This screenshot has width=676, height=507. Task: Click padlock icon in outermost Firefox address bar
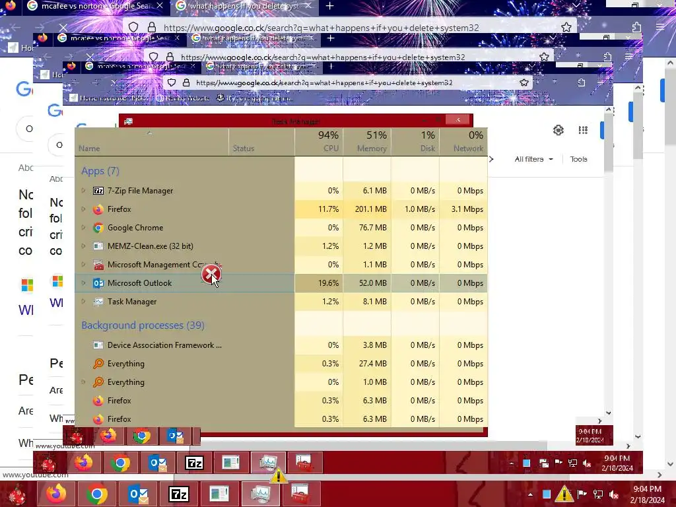[x=152, y=28]
